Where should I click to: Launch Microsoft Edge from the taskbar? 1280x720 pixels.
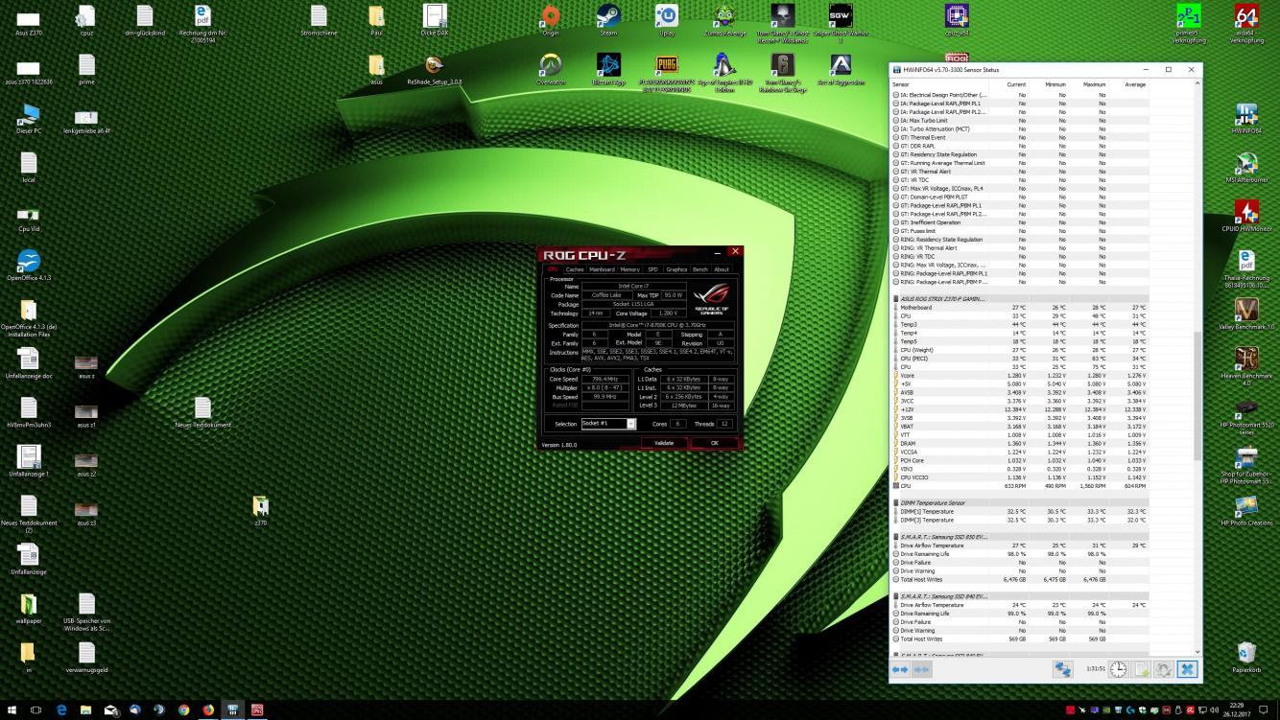[61, 710]
